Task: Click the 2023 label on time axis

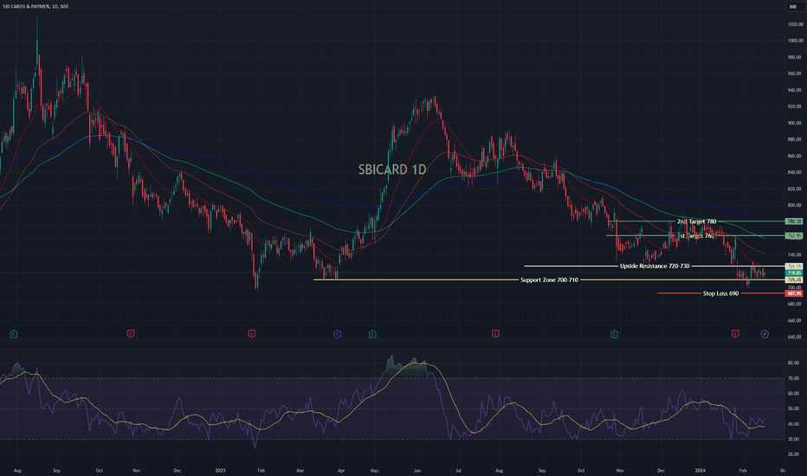Action: 220,470
